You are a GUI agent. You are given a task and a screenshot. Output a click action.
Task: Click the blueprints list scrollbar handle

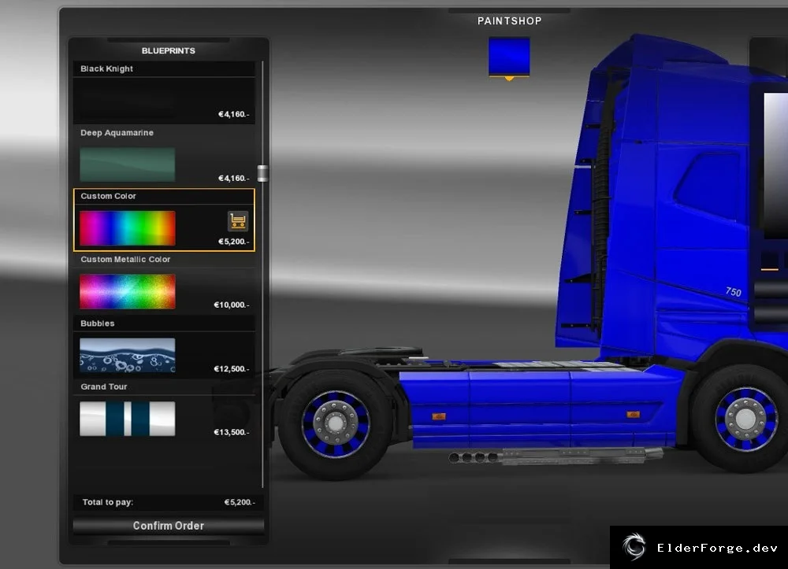click(262, 173)
